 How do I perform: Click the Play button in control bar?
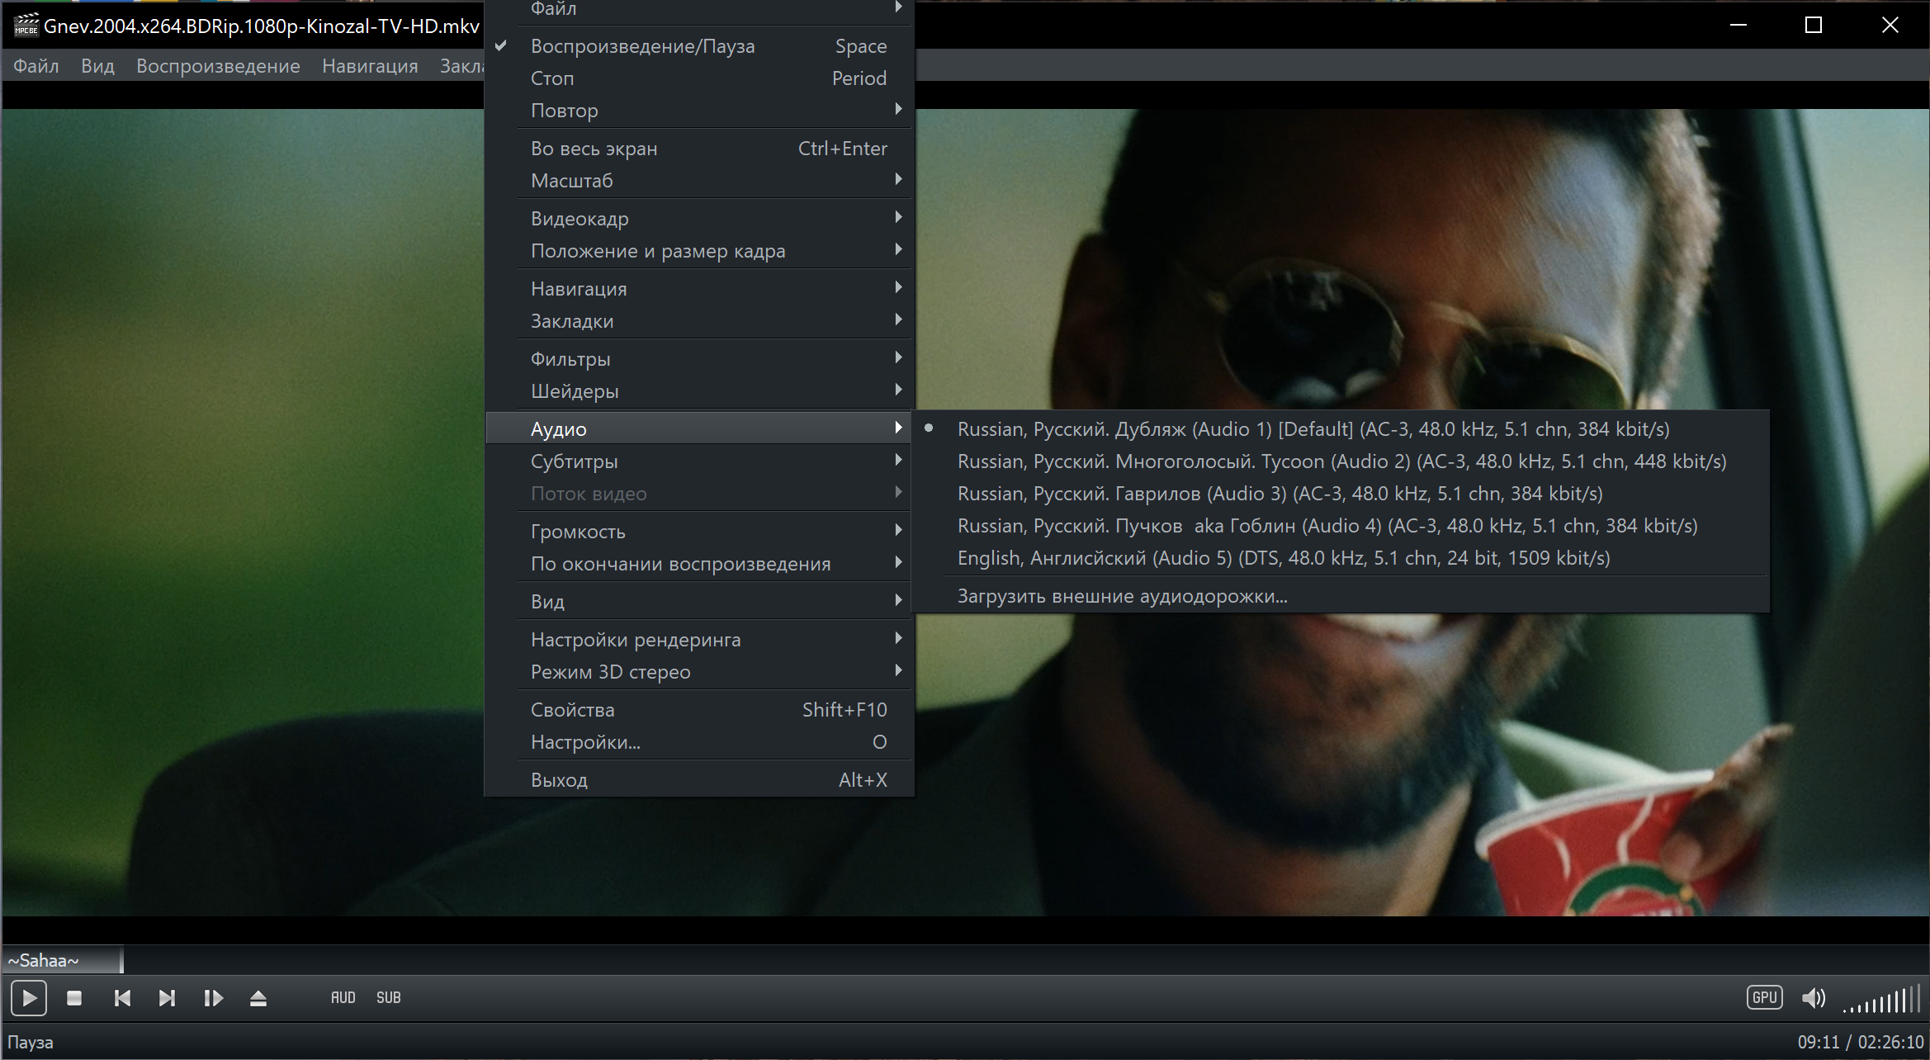[29, 998]
